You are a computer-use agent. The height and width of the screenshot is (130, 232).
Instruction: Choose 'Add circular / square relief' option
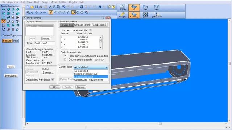(91, 79)
